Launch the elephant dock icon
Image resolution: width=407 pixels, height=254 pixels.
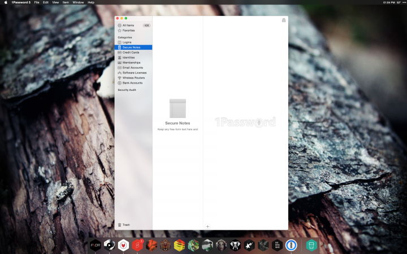click(235, 245)
